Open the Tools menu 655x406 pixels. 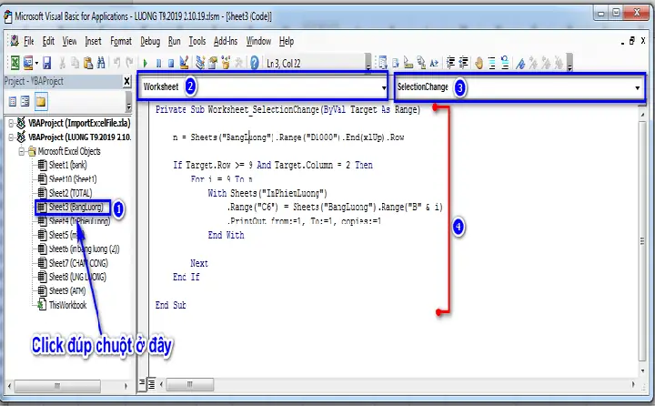(x=197, y=41)
